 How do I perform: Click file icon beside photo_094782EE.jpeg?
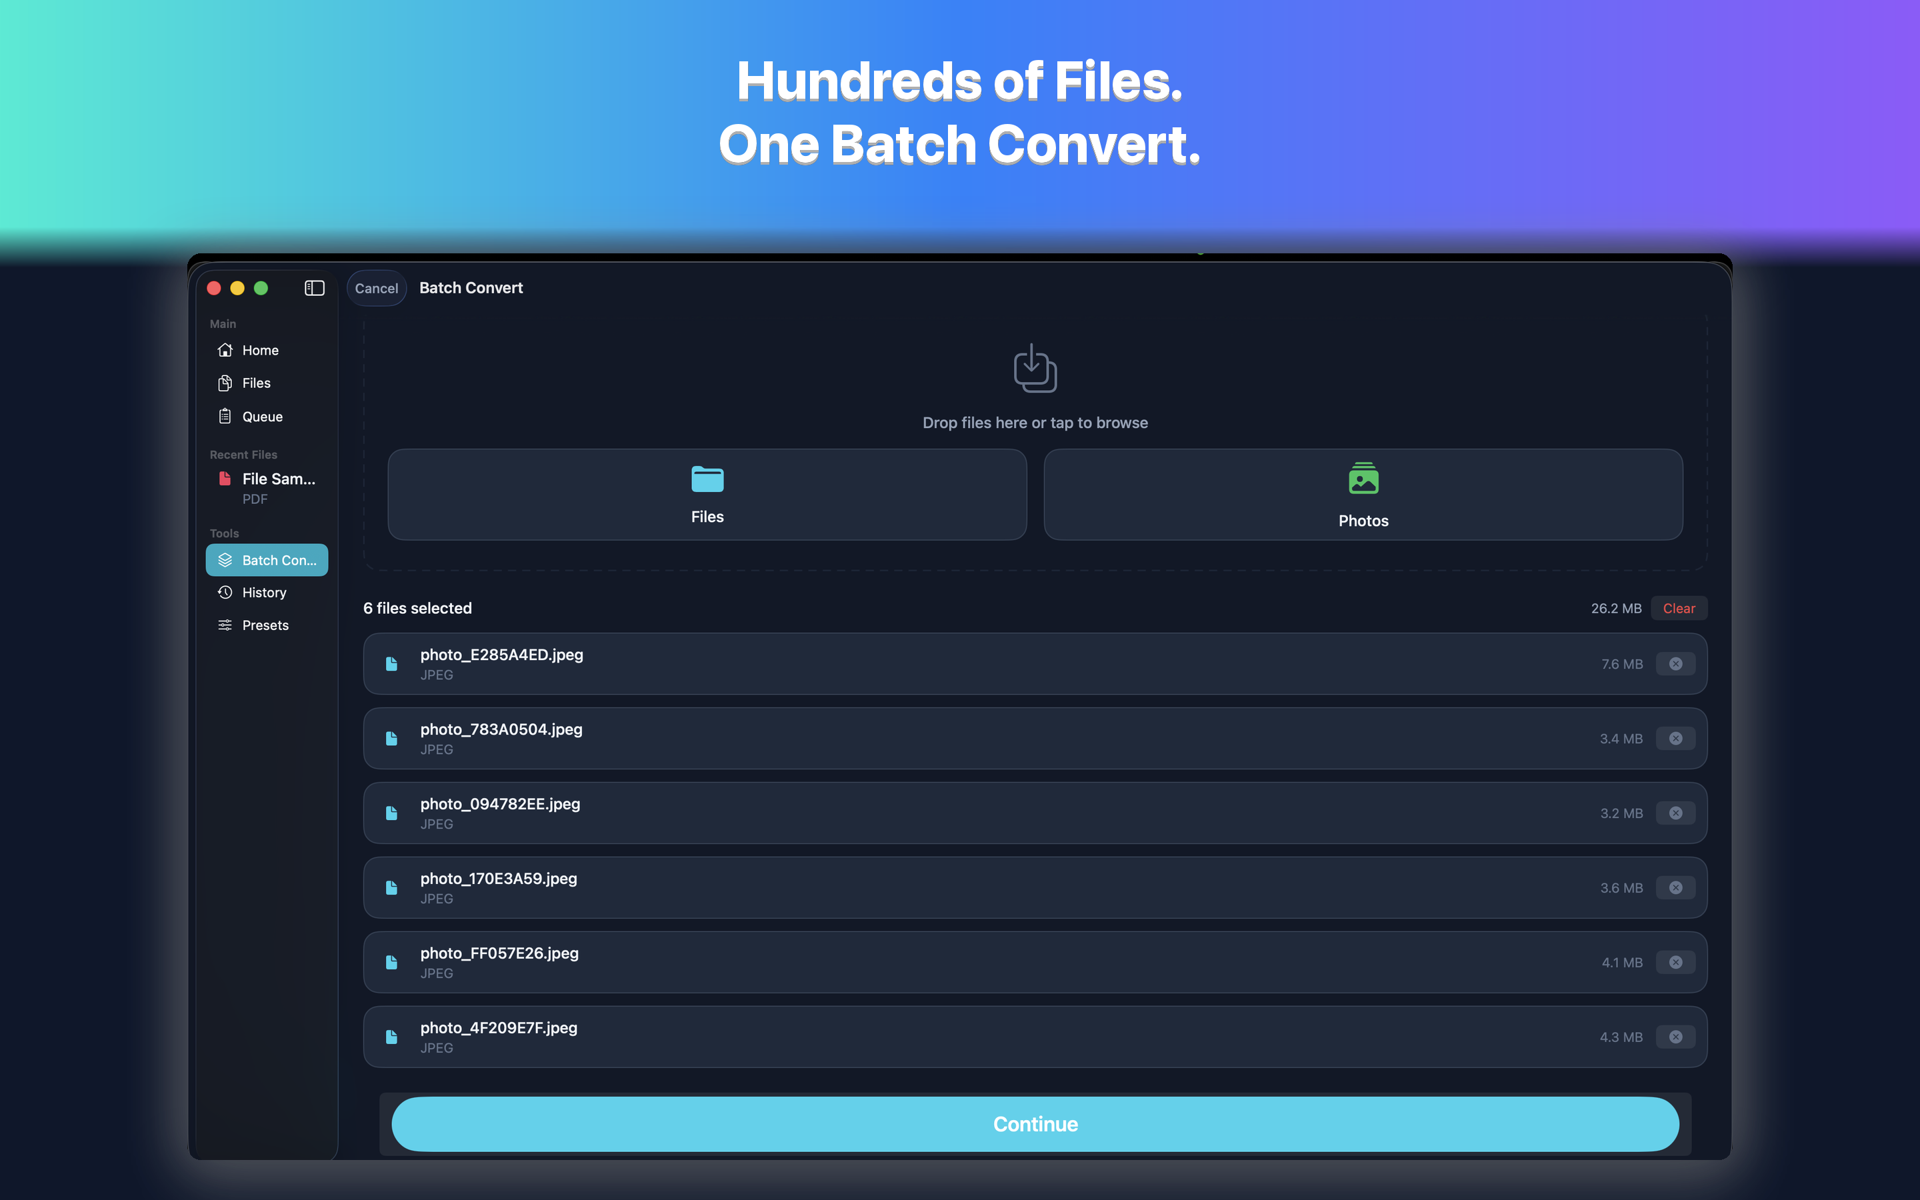[x=391, y=813]
